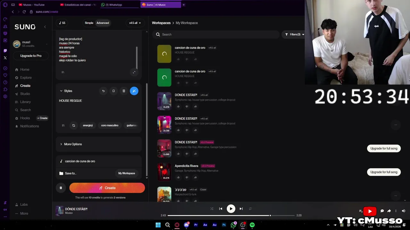Image resolution: width=410 pixels, height=230 pixels.
Task: Click the + Create button next to Hooks
Action: tap(42, 118)
